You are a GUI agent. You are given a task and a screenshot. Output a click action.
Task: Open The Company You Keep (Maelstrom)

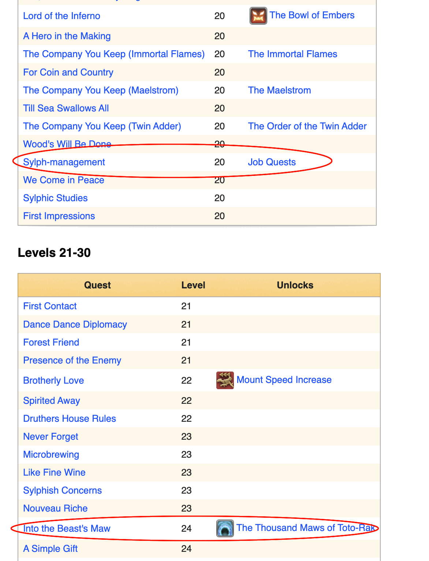(101, 90)
